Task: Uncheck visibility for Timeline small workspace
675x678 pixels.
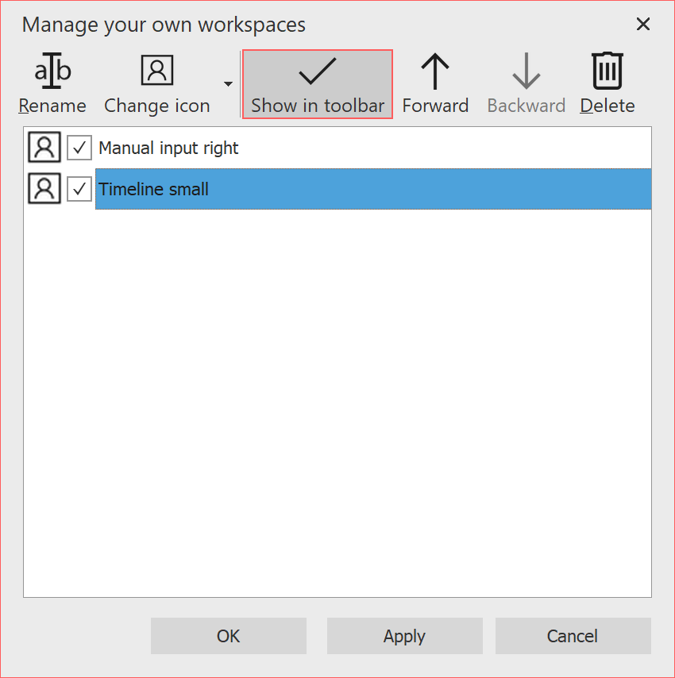Action: 79,189
